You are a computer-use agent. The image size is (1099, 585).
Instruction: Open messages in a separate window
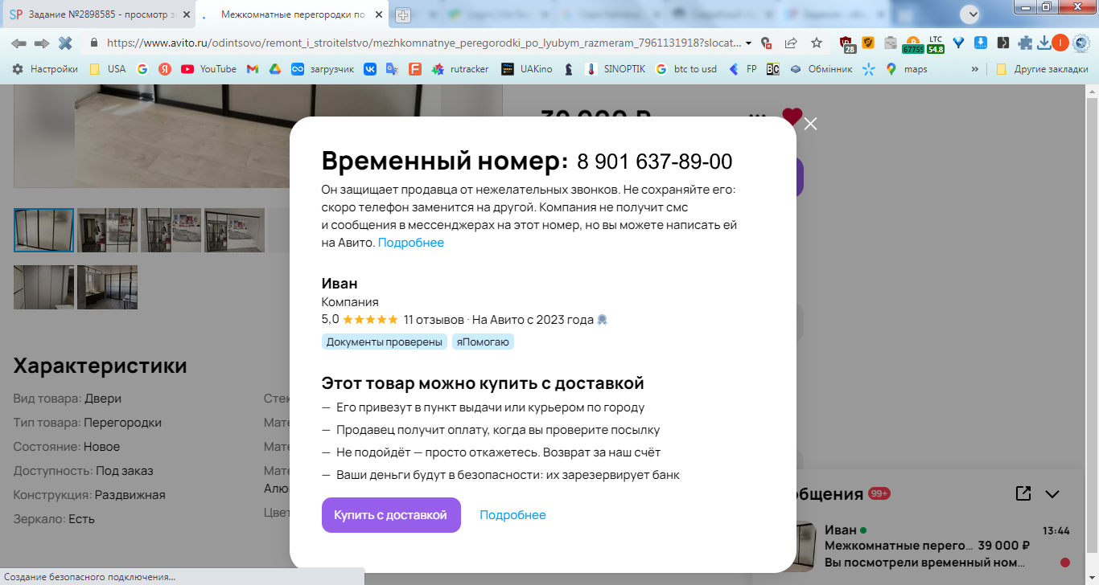click(1023, 493)
